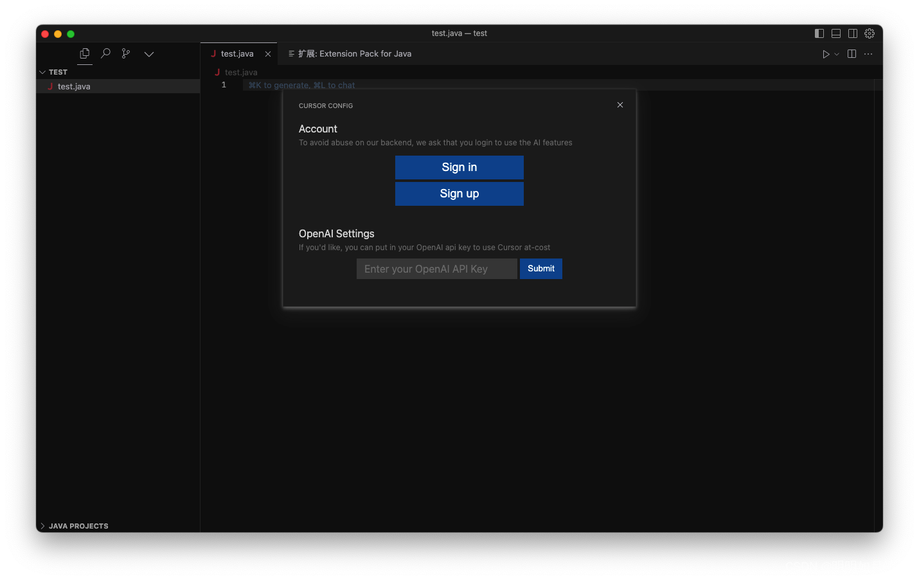
Task: Click test.java breadcrumb above editor
Action: 241,73
